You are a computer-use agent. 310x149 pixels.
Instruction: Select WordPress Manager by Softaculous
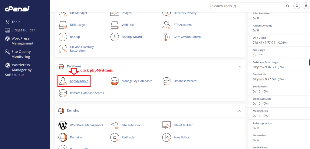(18, 70)
